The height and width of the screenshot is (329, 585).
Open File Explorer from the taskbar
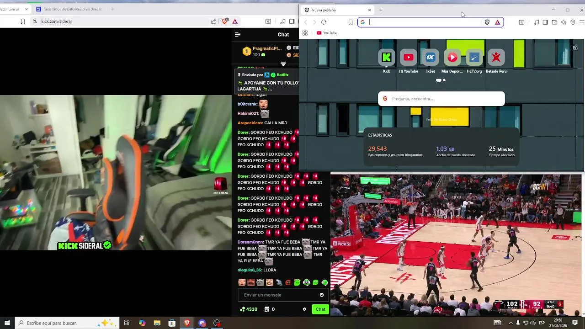pyautogui.click(x=157, y=323)
